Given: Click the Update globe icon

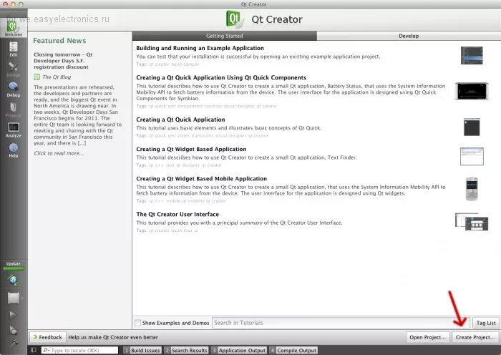Looking at the screenshot, I should point(14,281).
